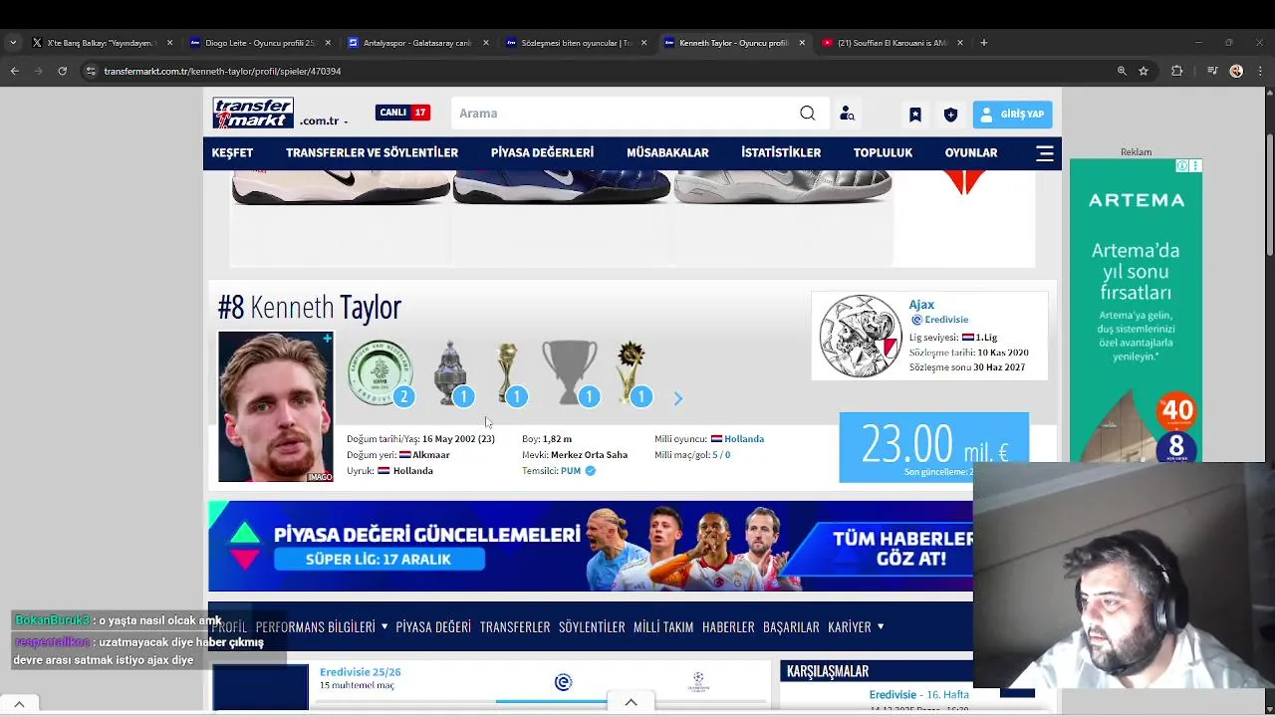Image resolution: width=1275 pixels, height=717 pixels.
Task: Click the bookmark watchlist icon
Action: pyautogui.click(x=914, y=115)
